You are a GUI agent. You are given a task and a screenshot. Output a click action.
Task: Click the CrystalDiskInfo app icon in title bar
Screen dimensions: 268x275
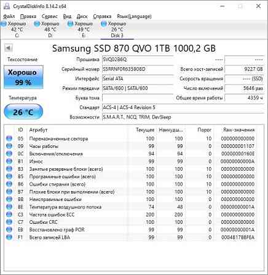7,6
